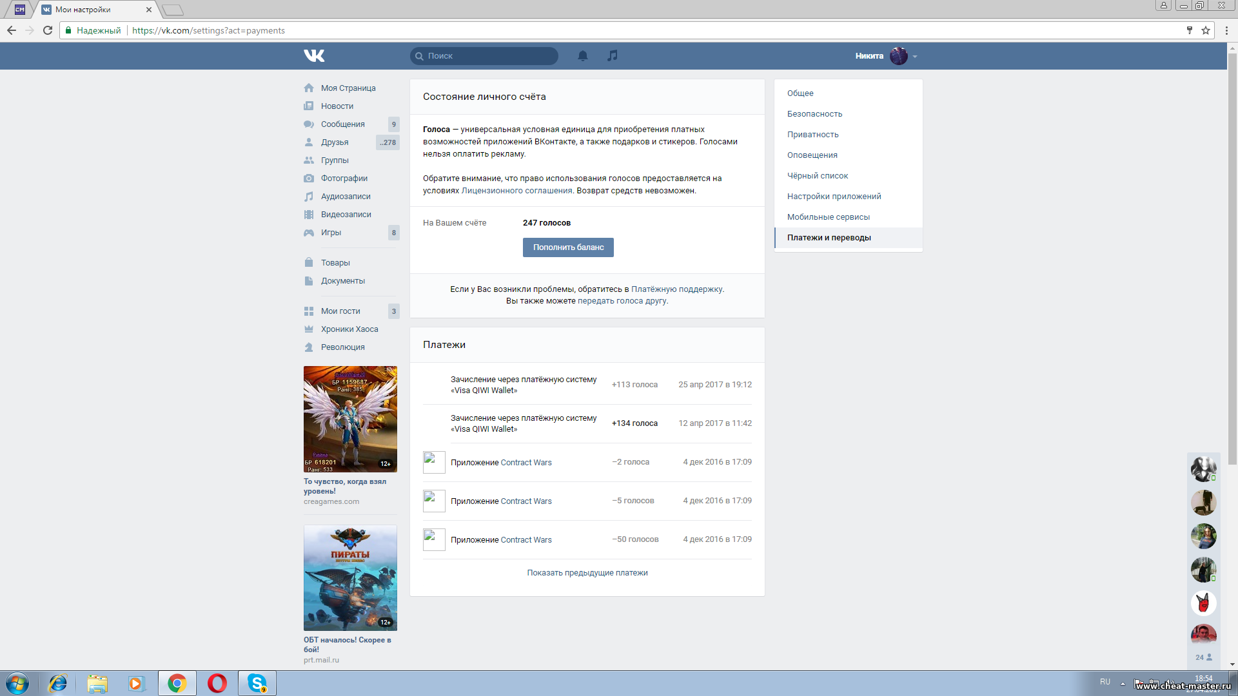The width and height of the screenshot is (1238, 696).
Task: Reload the page with refresh icon
Action: [48, 30]
